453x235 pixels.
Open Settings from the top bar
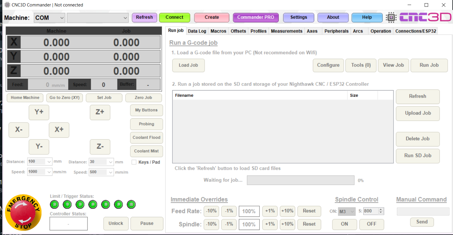(x=299, y=17)
